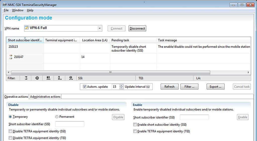Check Enable short subscriber identity (SSI)
Image resolution: width=257 pixels, height=141 pixels.
click(135, 125)
